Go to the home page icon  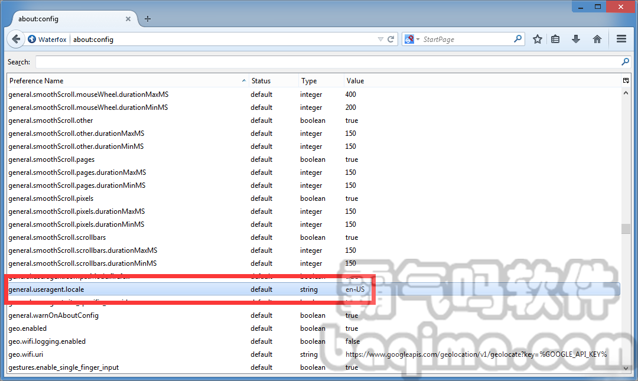(x=597, y=39)
